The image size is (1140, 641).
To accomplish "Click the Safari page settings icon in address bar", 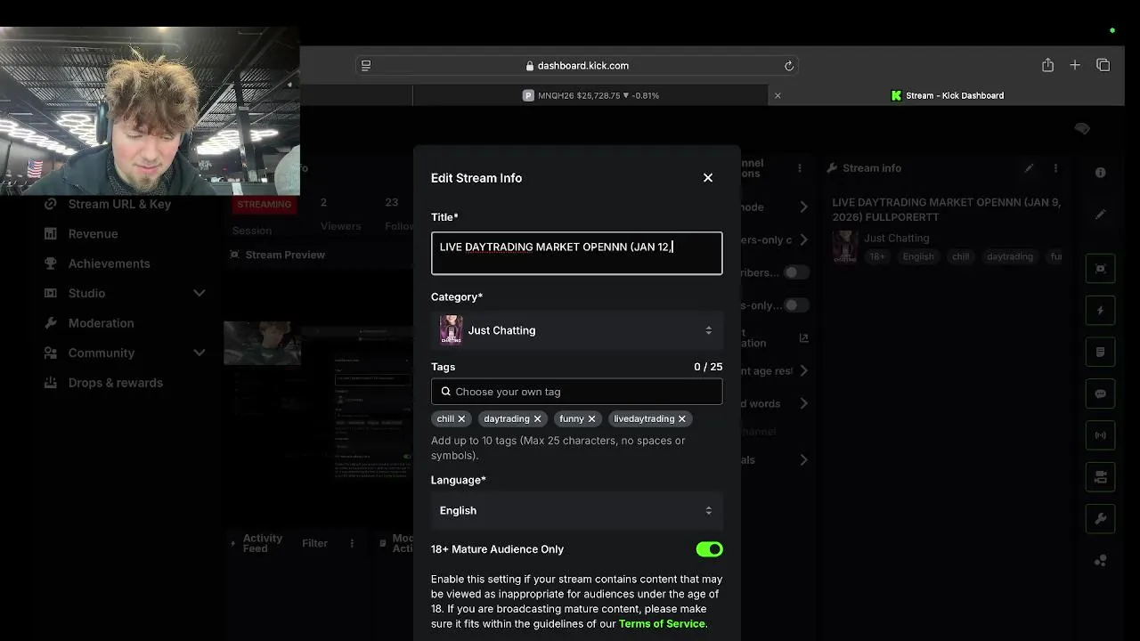I will [365, 66].
